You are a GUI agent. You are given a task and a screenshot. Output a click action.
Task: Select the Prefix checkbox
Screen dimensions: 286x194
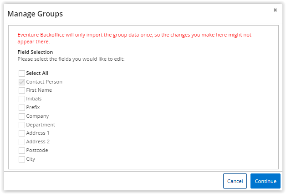pyautogui.click(x=22, y=108)
